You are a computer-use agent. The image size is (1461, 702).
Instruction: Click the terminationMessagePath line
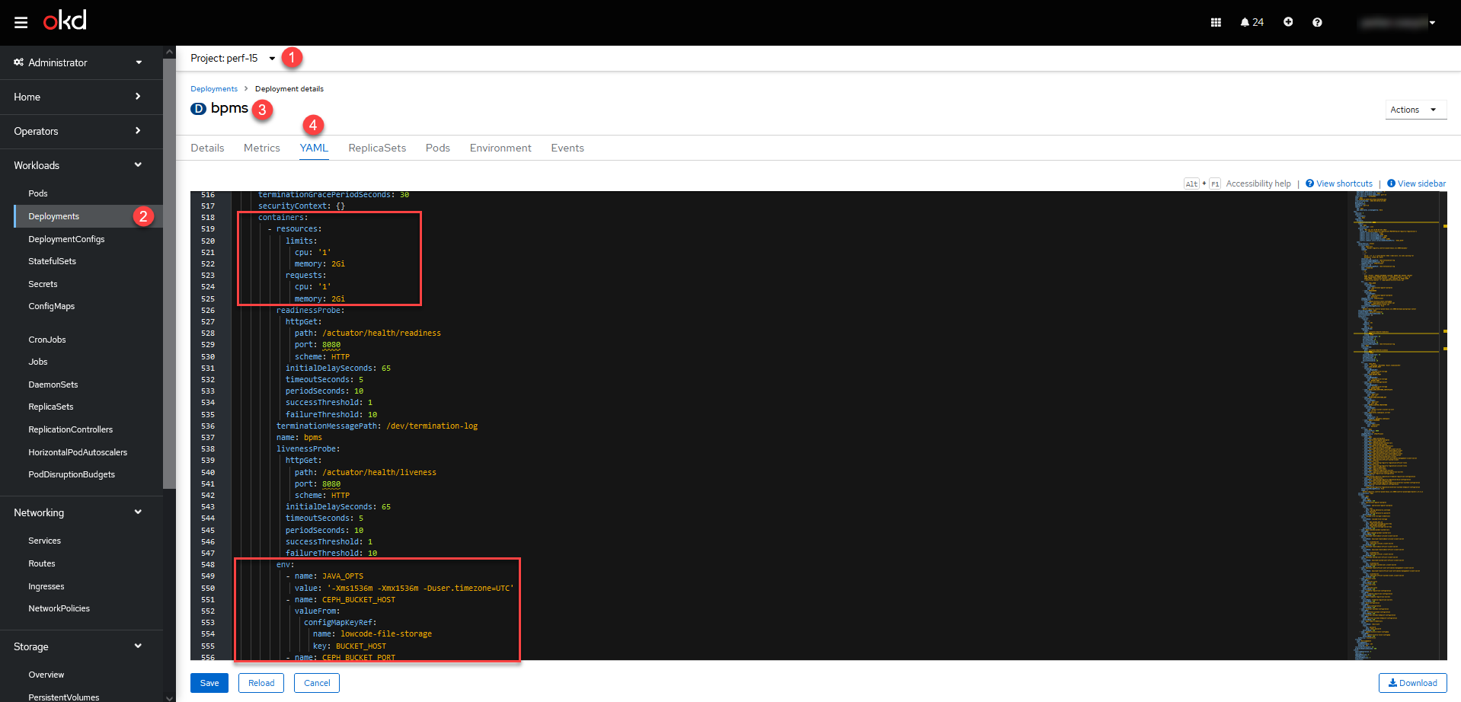377,426
